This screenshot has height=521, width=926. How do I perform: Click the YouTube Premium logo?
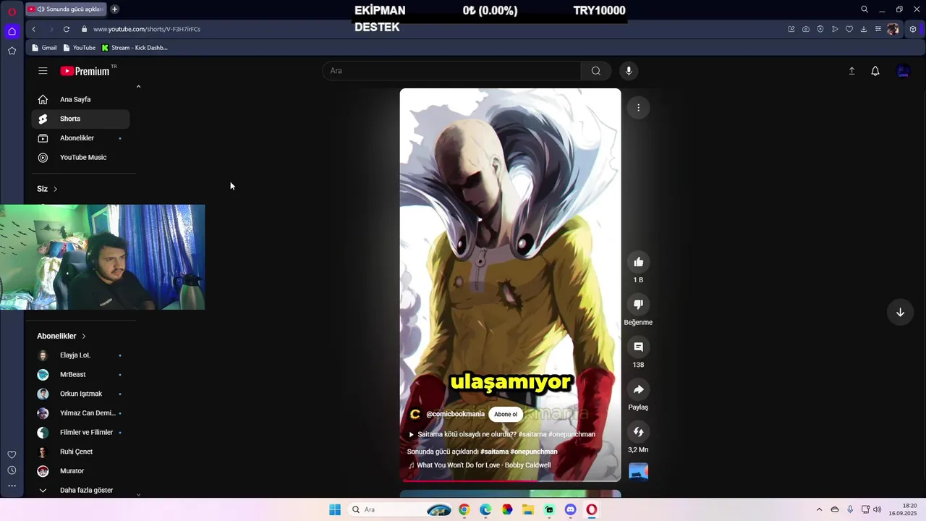(x=85, y=71)
